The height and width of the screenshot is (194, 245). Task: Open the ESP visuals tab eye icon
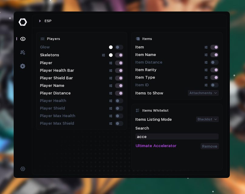coord(23,39)
